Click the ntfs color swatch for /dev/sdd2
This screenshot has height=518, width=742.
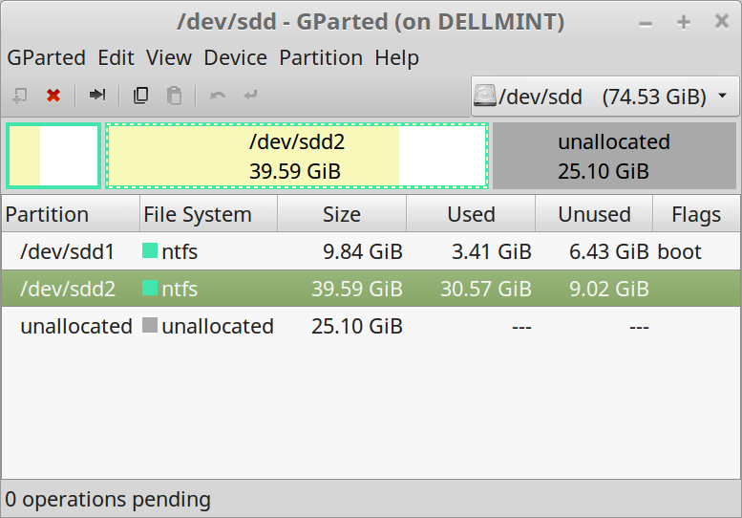[x=150, y=289]
